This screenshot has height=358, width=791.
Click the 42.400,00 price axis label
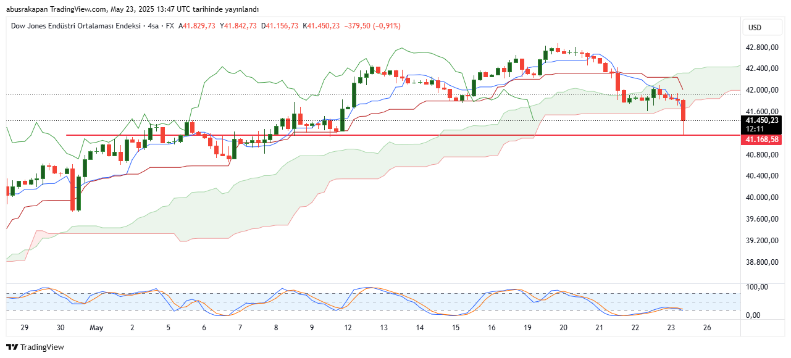pos(763,69)
